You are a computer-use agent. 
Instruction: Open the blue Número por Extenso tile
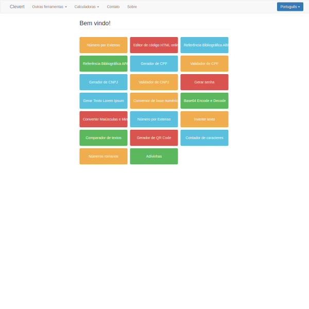[154, 119]
